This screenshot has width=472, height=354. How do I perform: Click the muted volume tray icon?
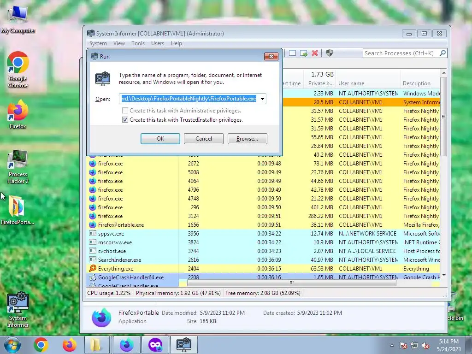[425, 346]
